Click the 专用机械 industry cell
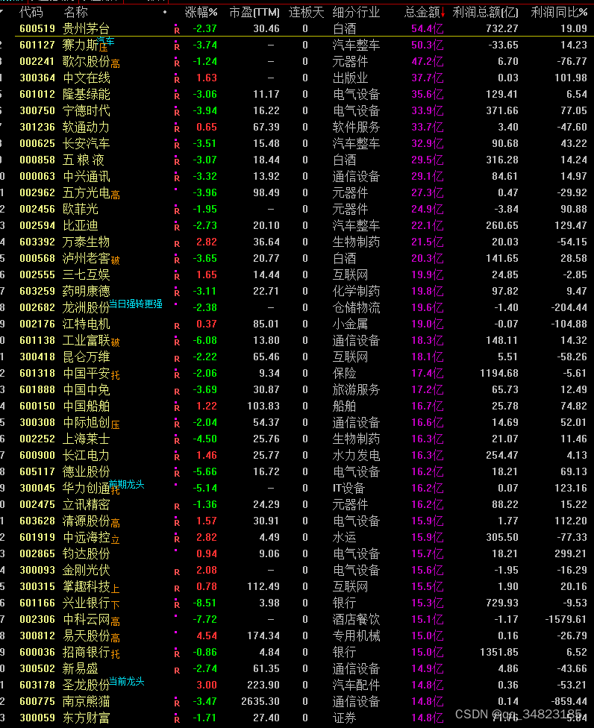 point(356,636)
